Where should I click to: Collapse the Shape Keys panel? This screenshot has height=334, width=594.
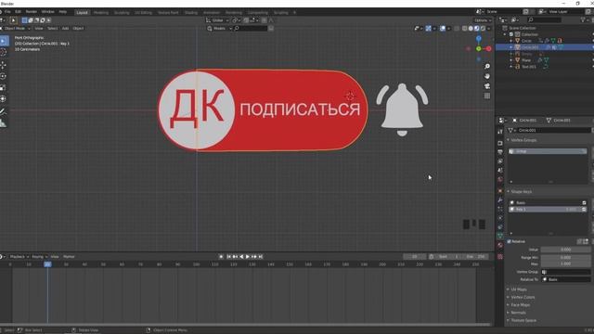pyautogui.click(x=521, y=192)
